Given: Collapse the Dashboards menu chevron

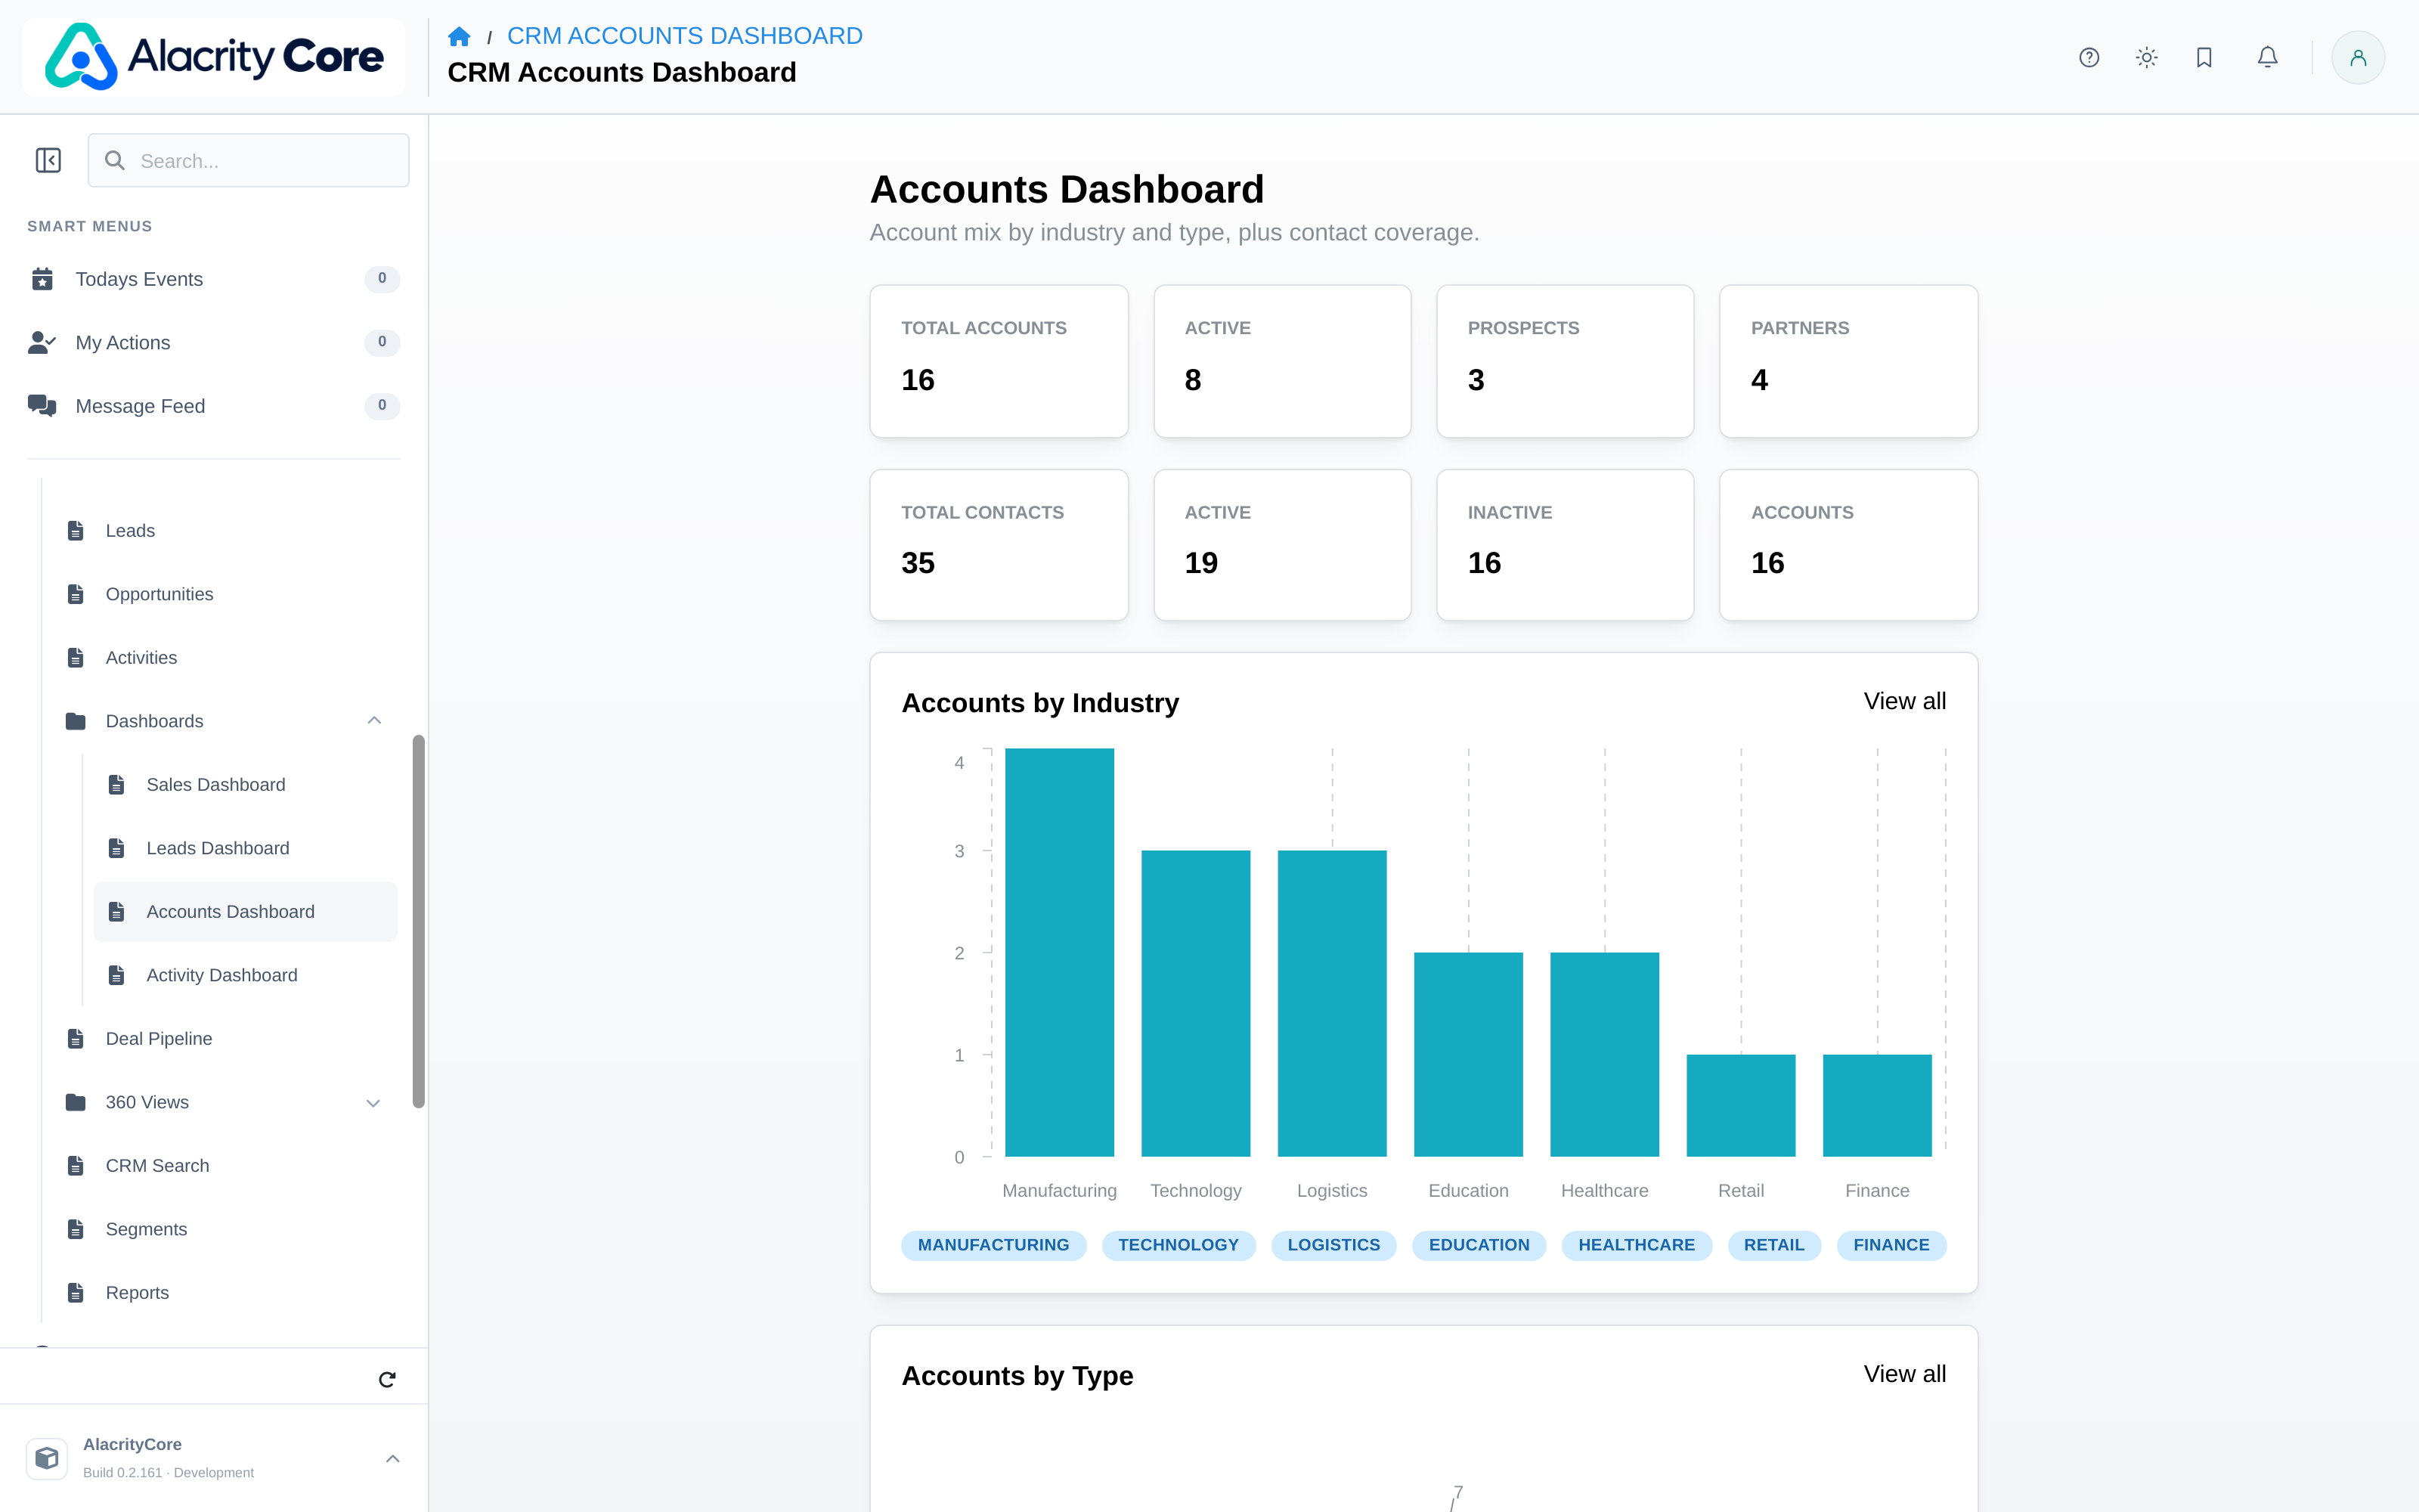Looking at the screenshot, I should coord(374,721).
